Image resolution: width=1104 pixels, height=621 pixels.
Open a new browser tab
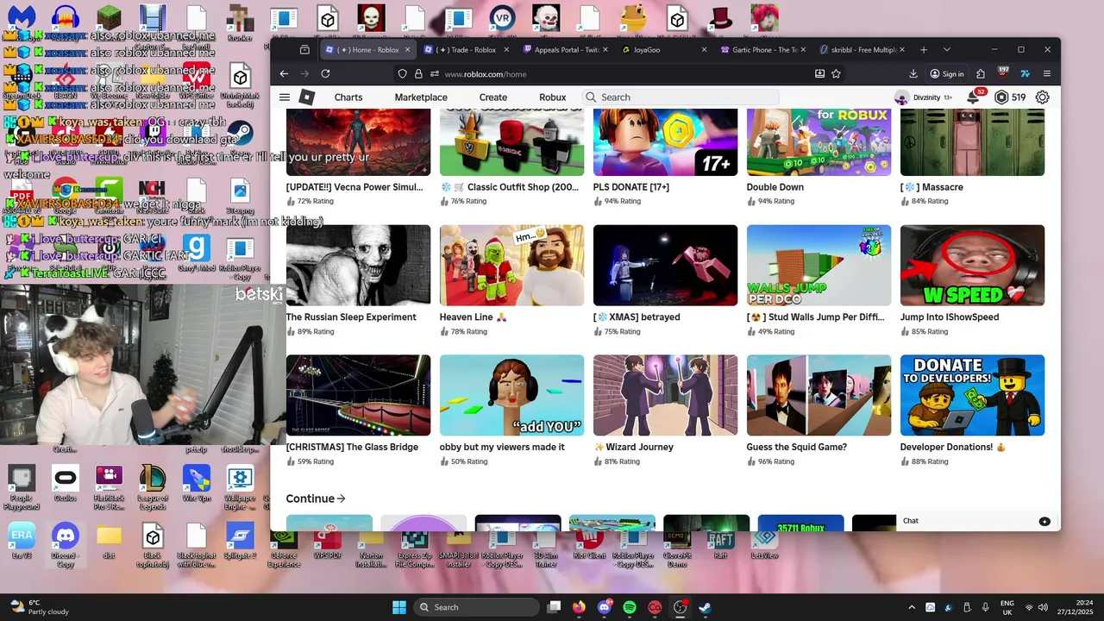(924, 50)
